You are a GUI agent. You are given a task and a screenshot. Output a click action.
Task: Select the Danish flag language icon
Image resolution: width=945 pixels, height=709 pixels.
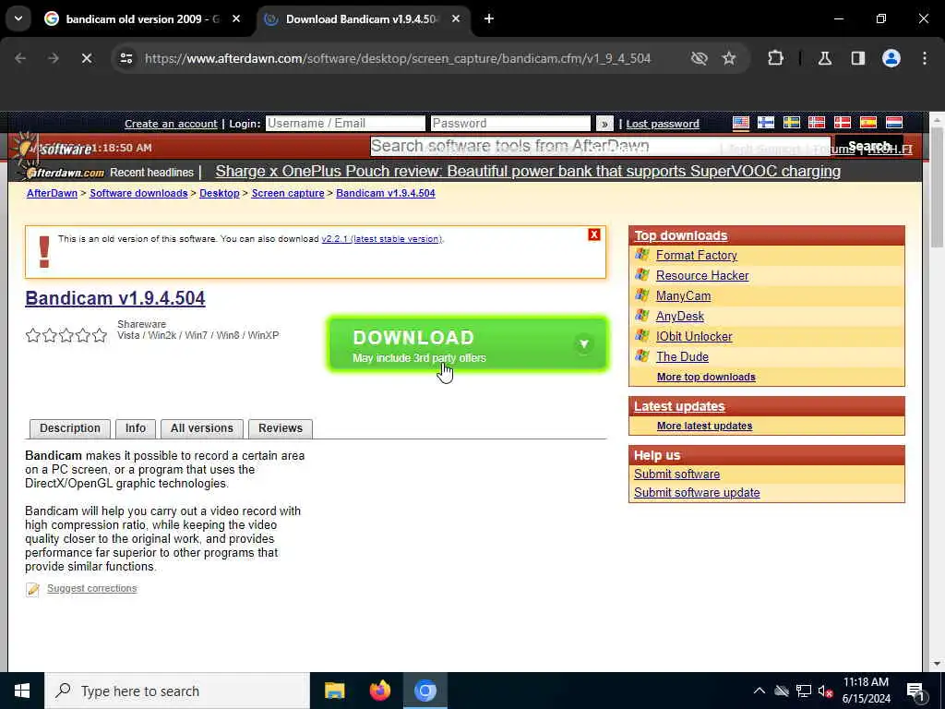point(842,123)
